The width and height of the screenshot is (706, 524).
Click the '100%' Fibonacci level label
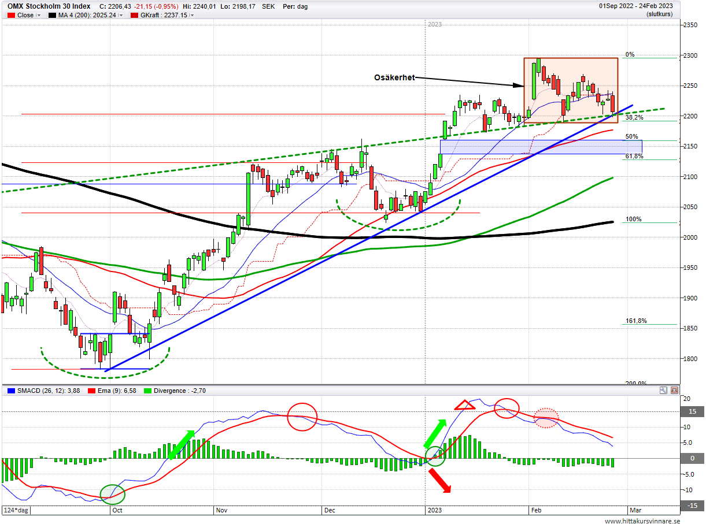point(633,220)
